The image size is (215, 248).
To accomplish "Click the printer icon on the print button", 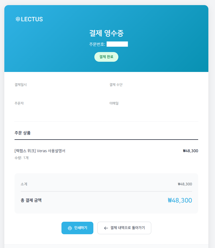I will (x=70, y=228).
